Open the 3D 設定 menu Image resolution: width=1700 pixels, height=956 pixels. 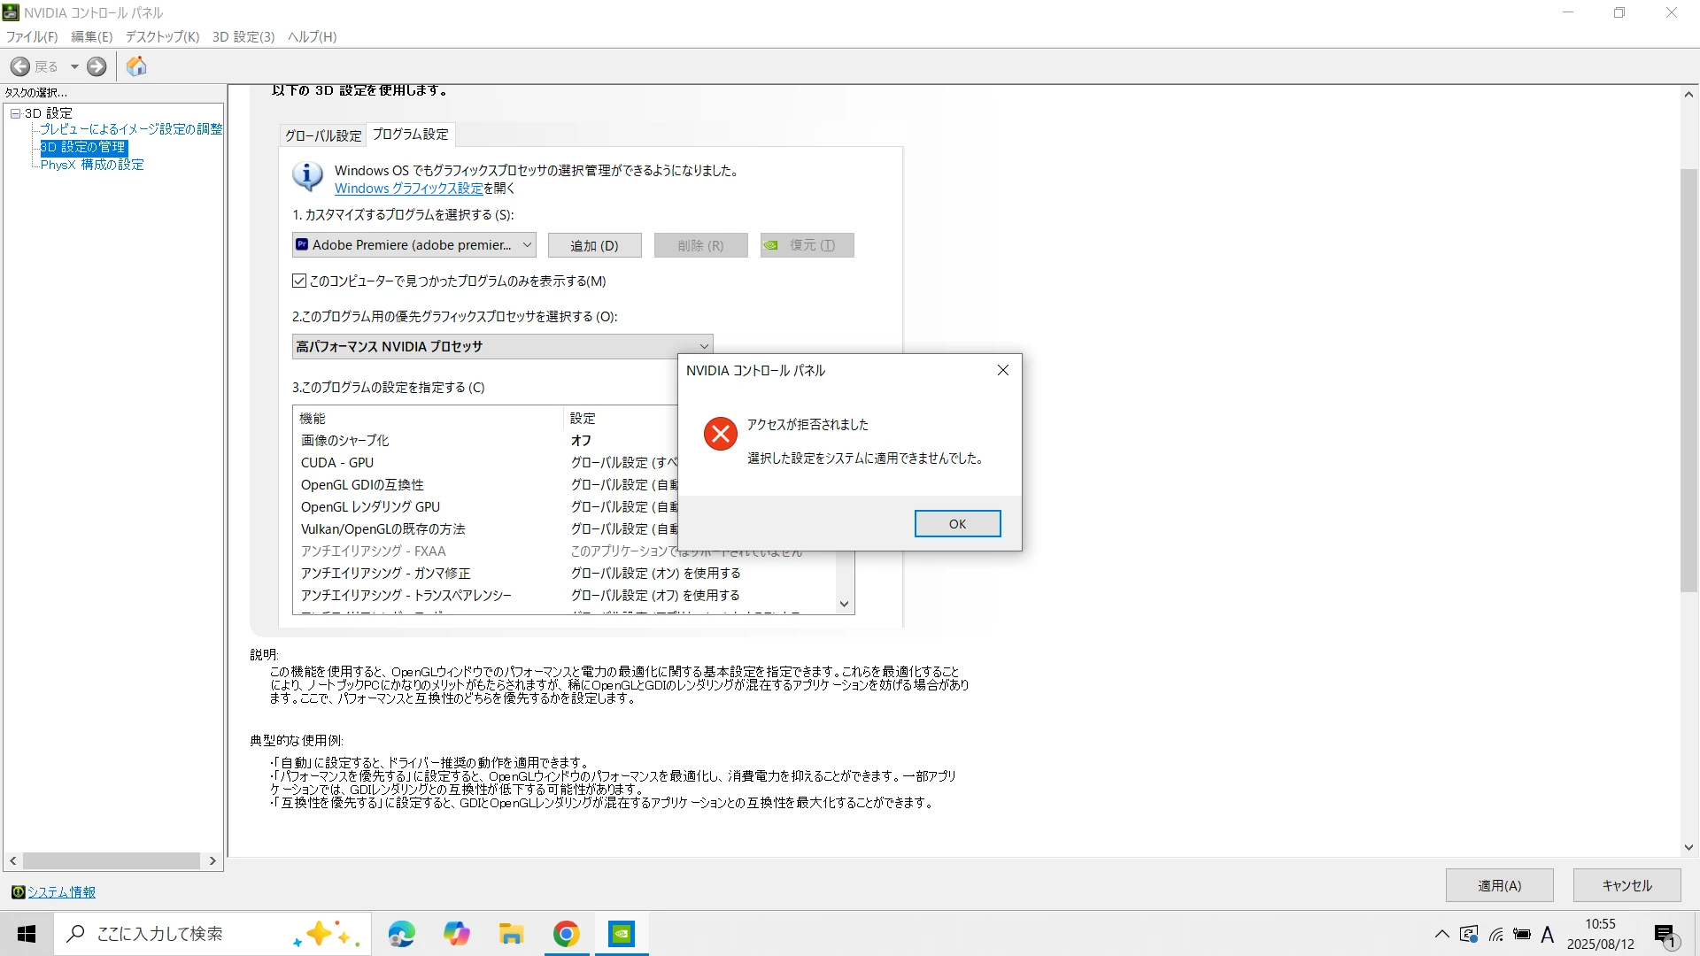(243, 36)
